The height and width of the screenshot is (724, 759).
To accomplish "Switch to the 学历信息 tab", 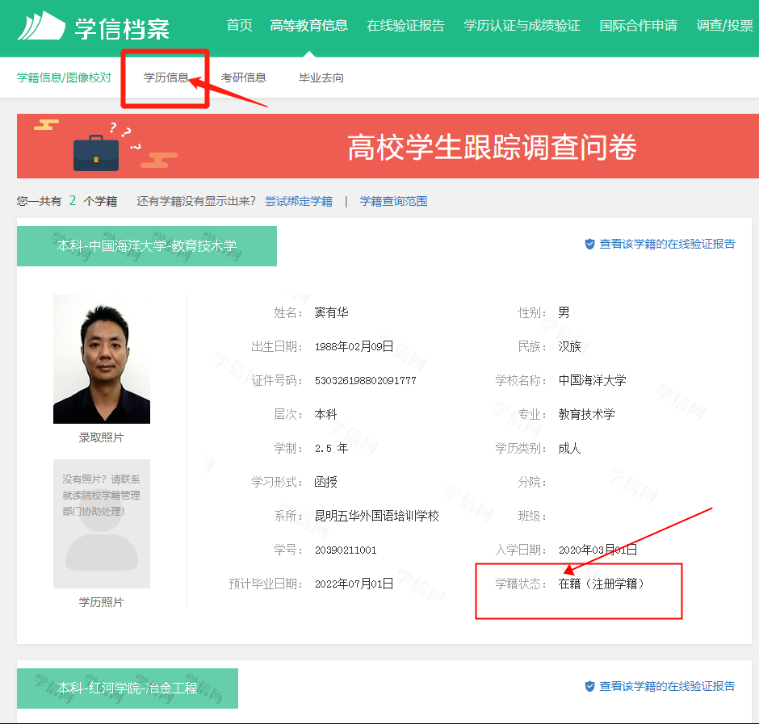I will click(x=166, y=78).
